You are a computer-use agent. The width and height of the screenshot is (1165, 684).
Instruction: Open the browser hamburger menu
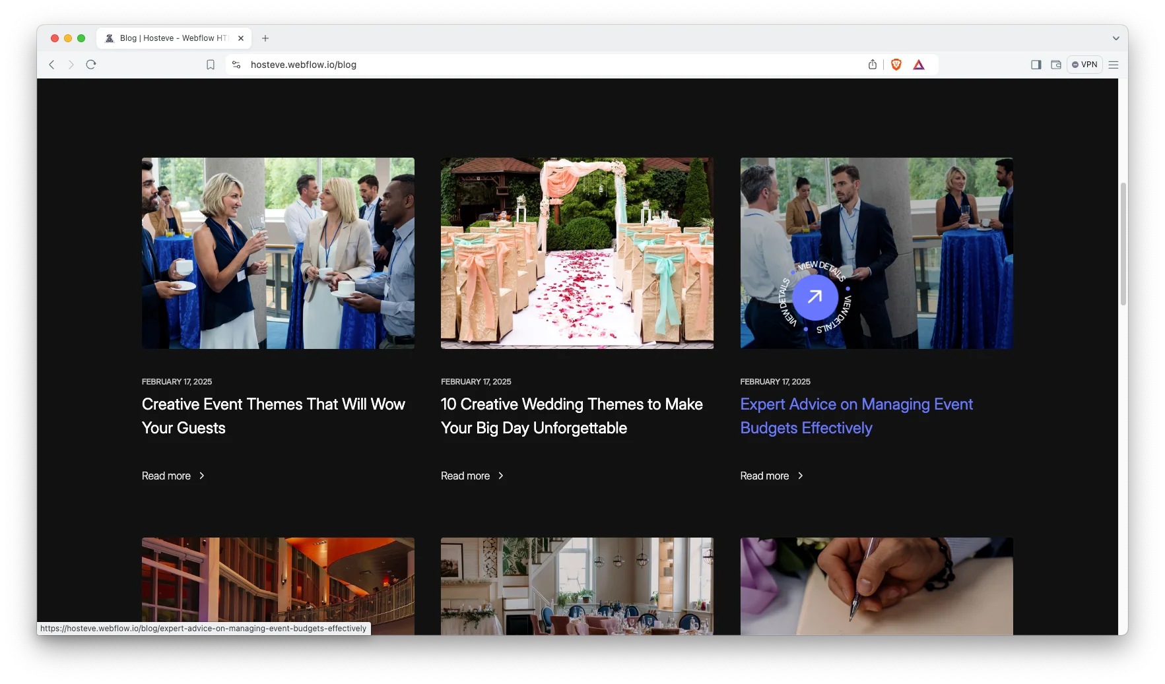tap(1114, 65)
